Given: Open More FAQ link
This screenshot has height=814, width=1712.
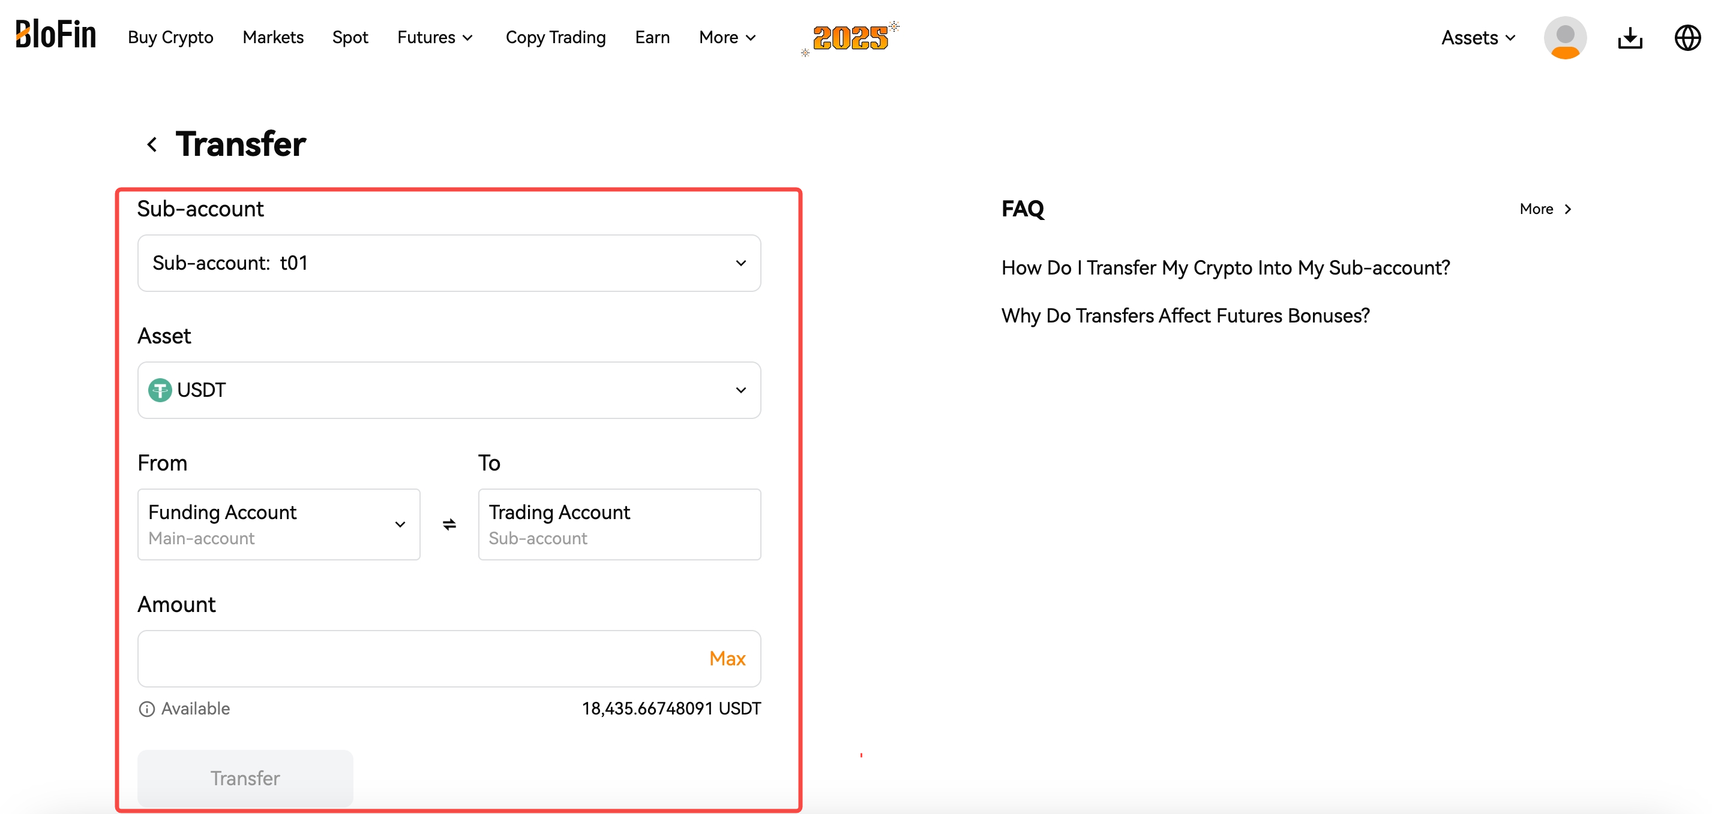Looking at the screenshot, I should click(1546, 209).
